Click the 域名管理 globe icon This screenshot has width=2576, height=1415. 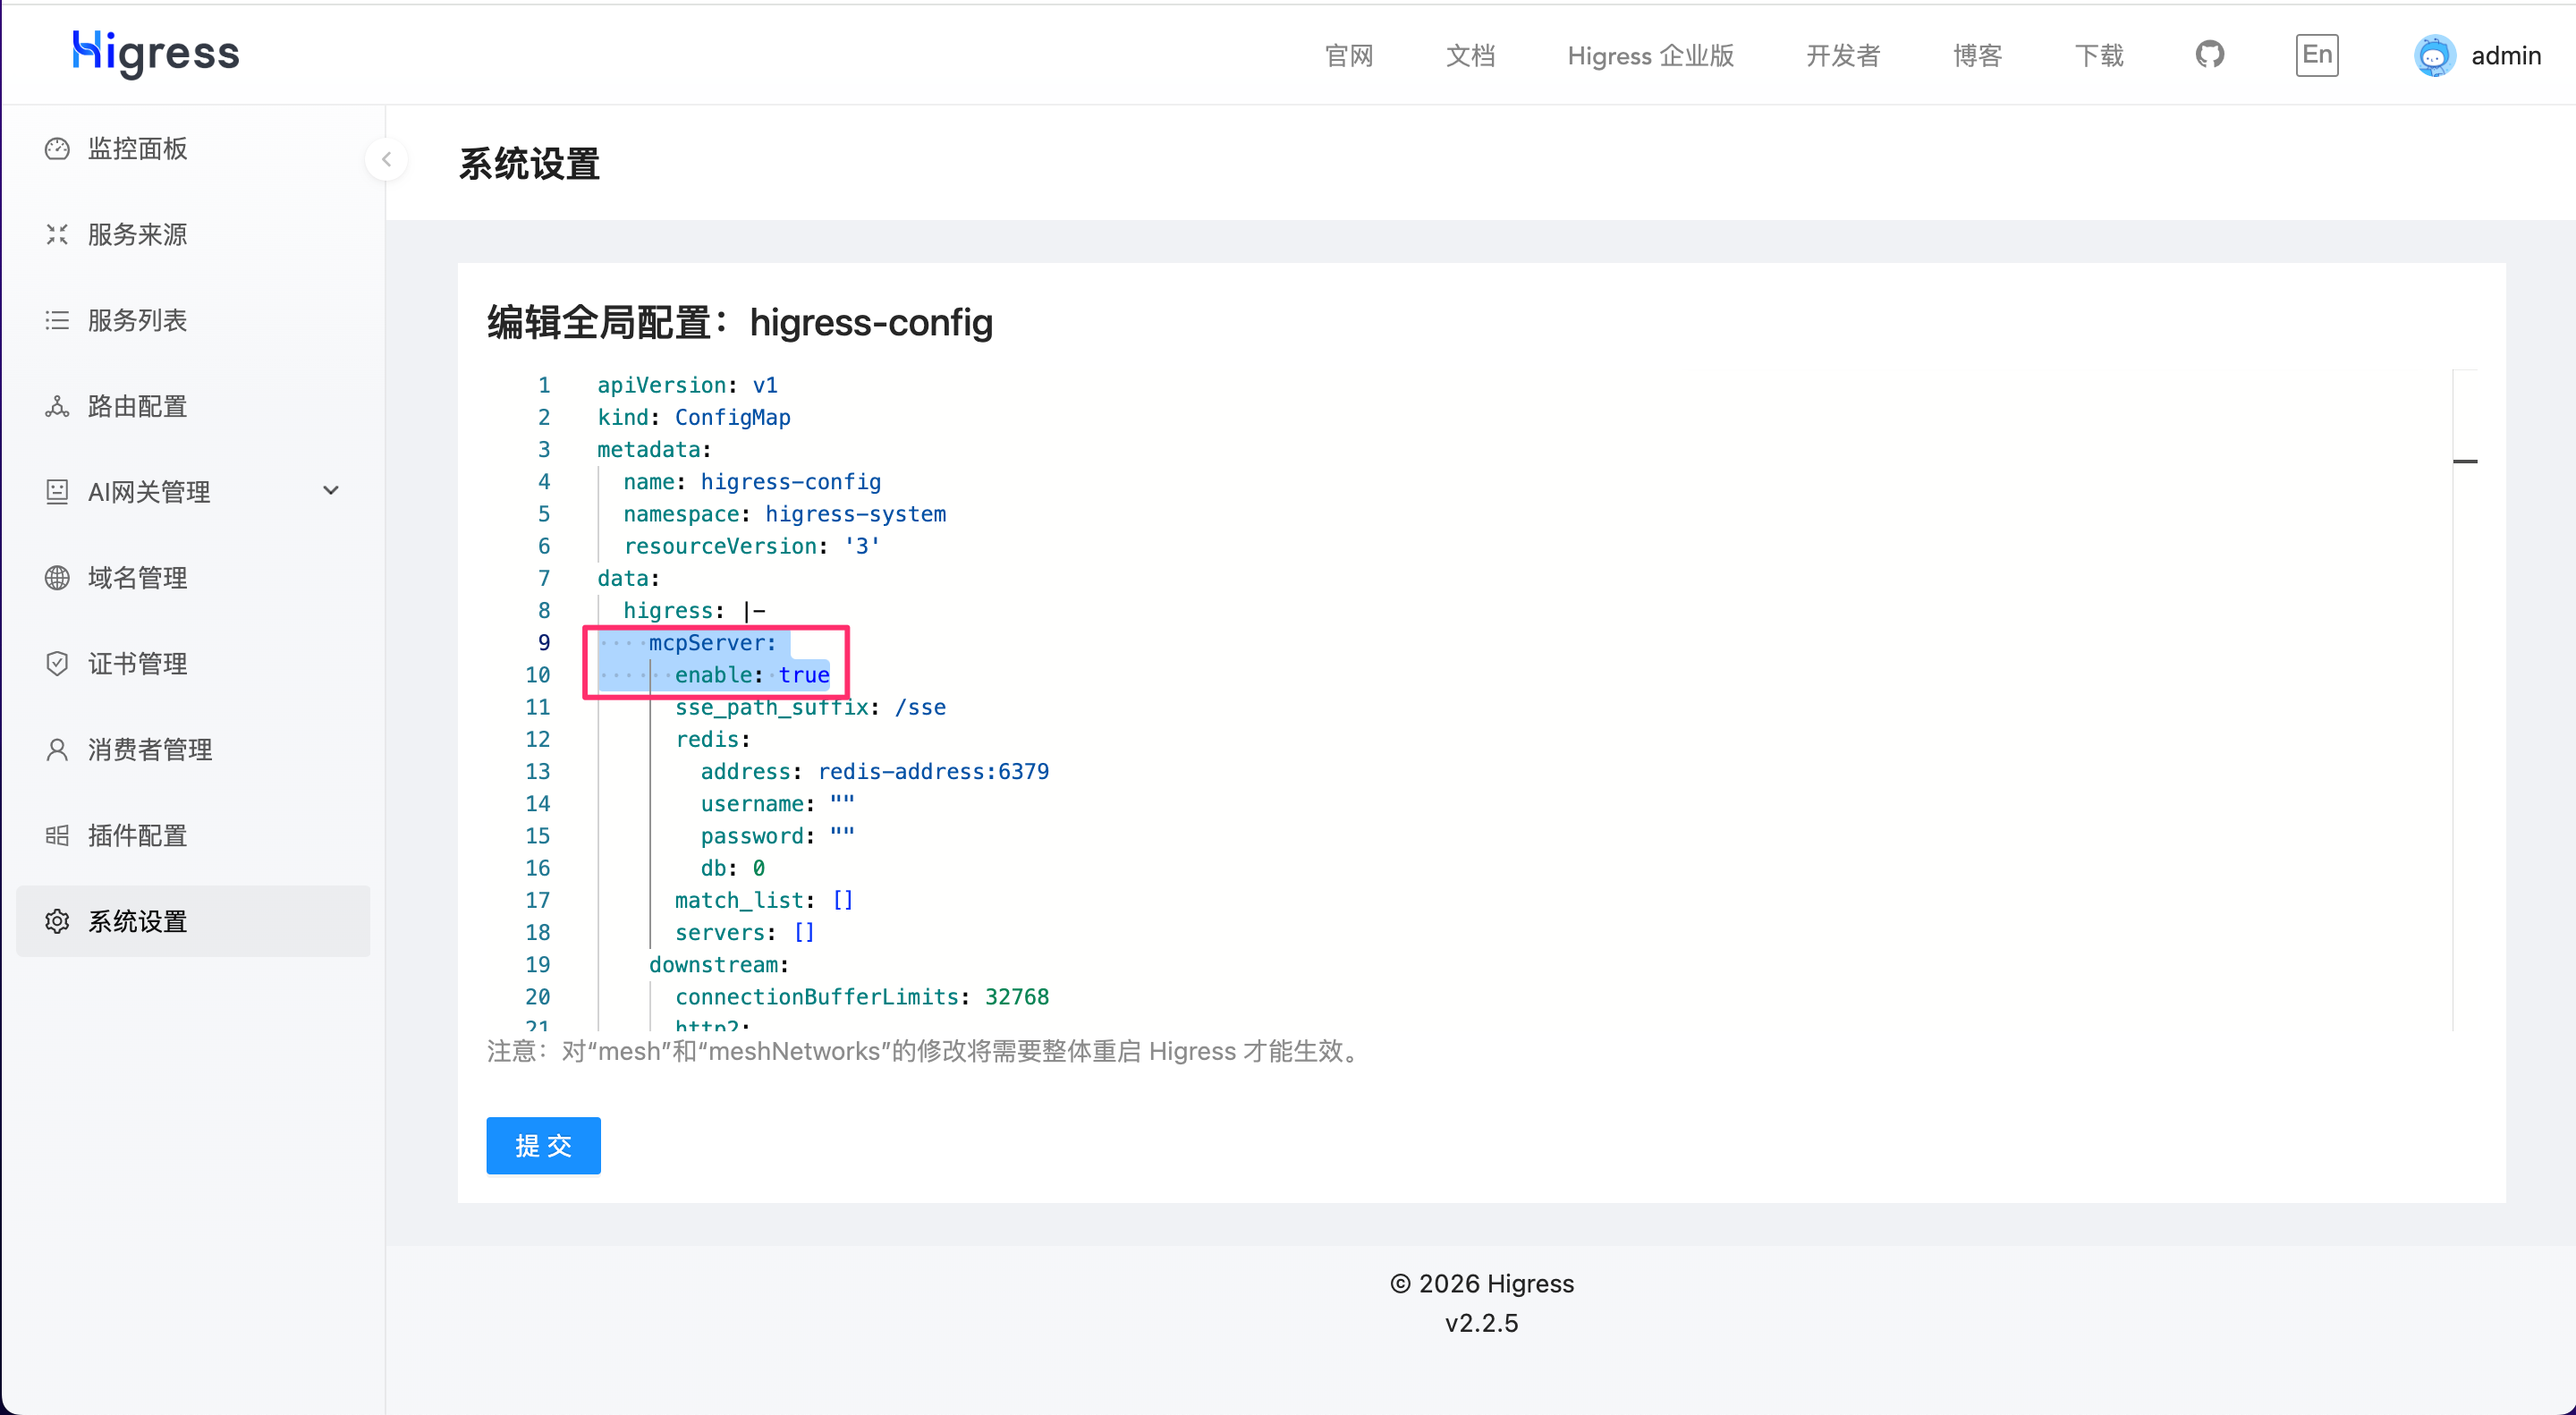(57, 578)
